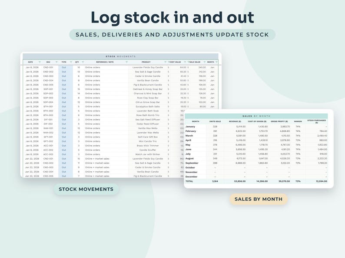Open the Reference / Note filter arrow

126,62
